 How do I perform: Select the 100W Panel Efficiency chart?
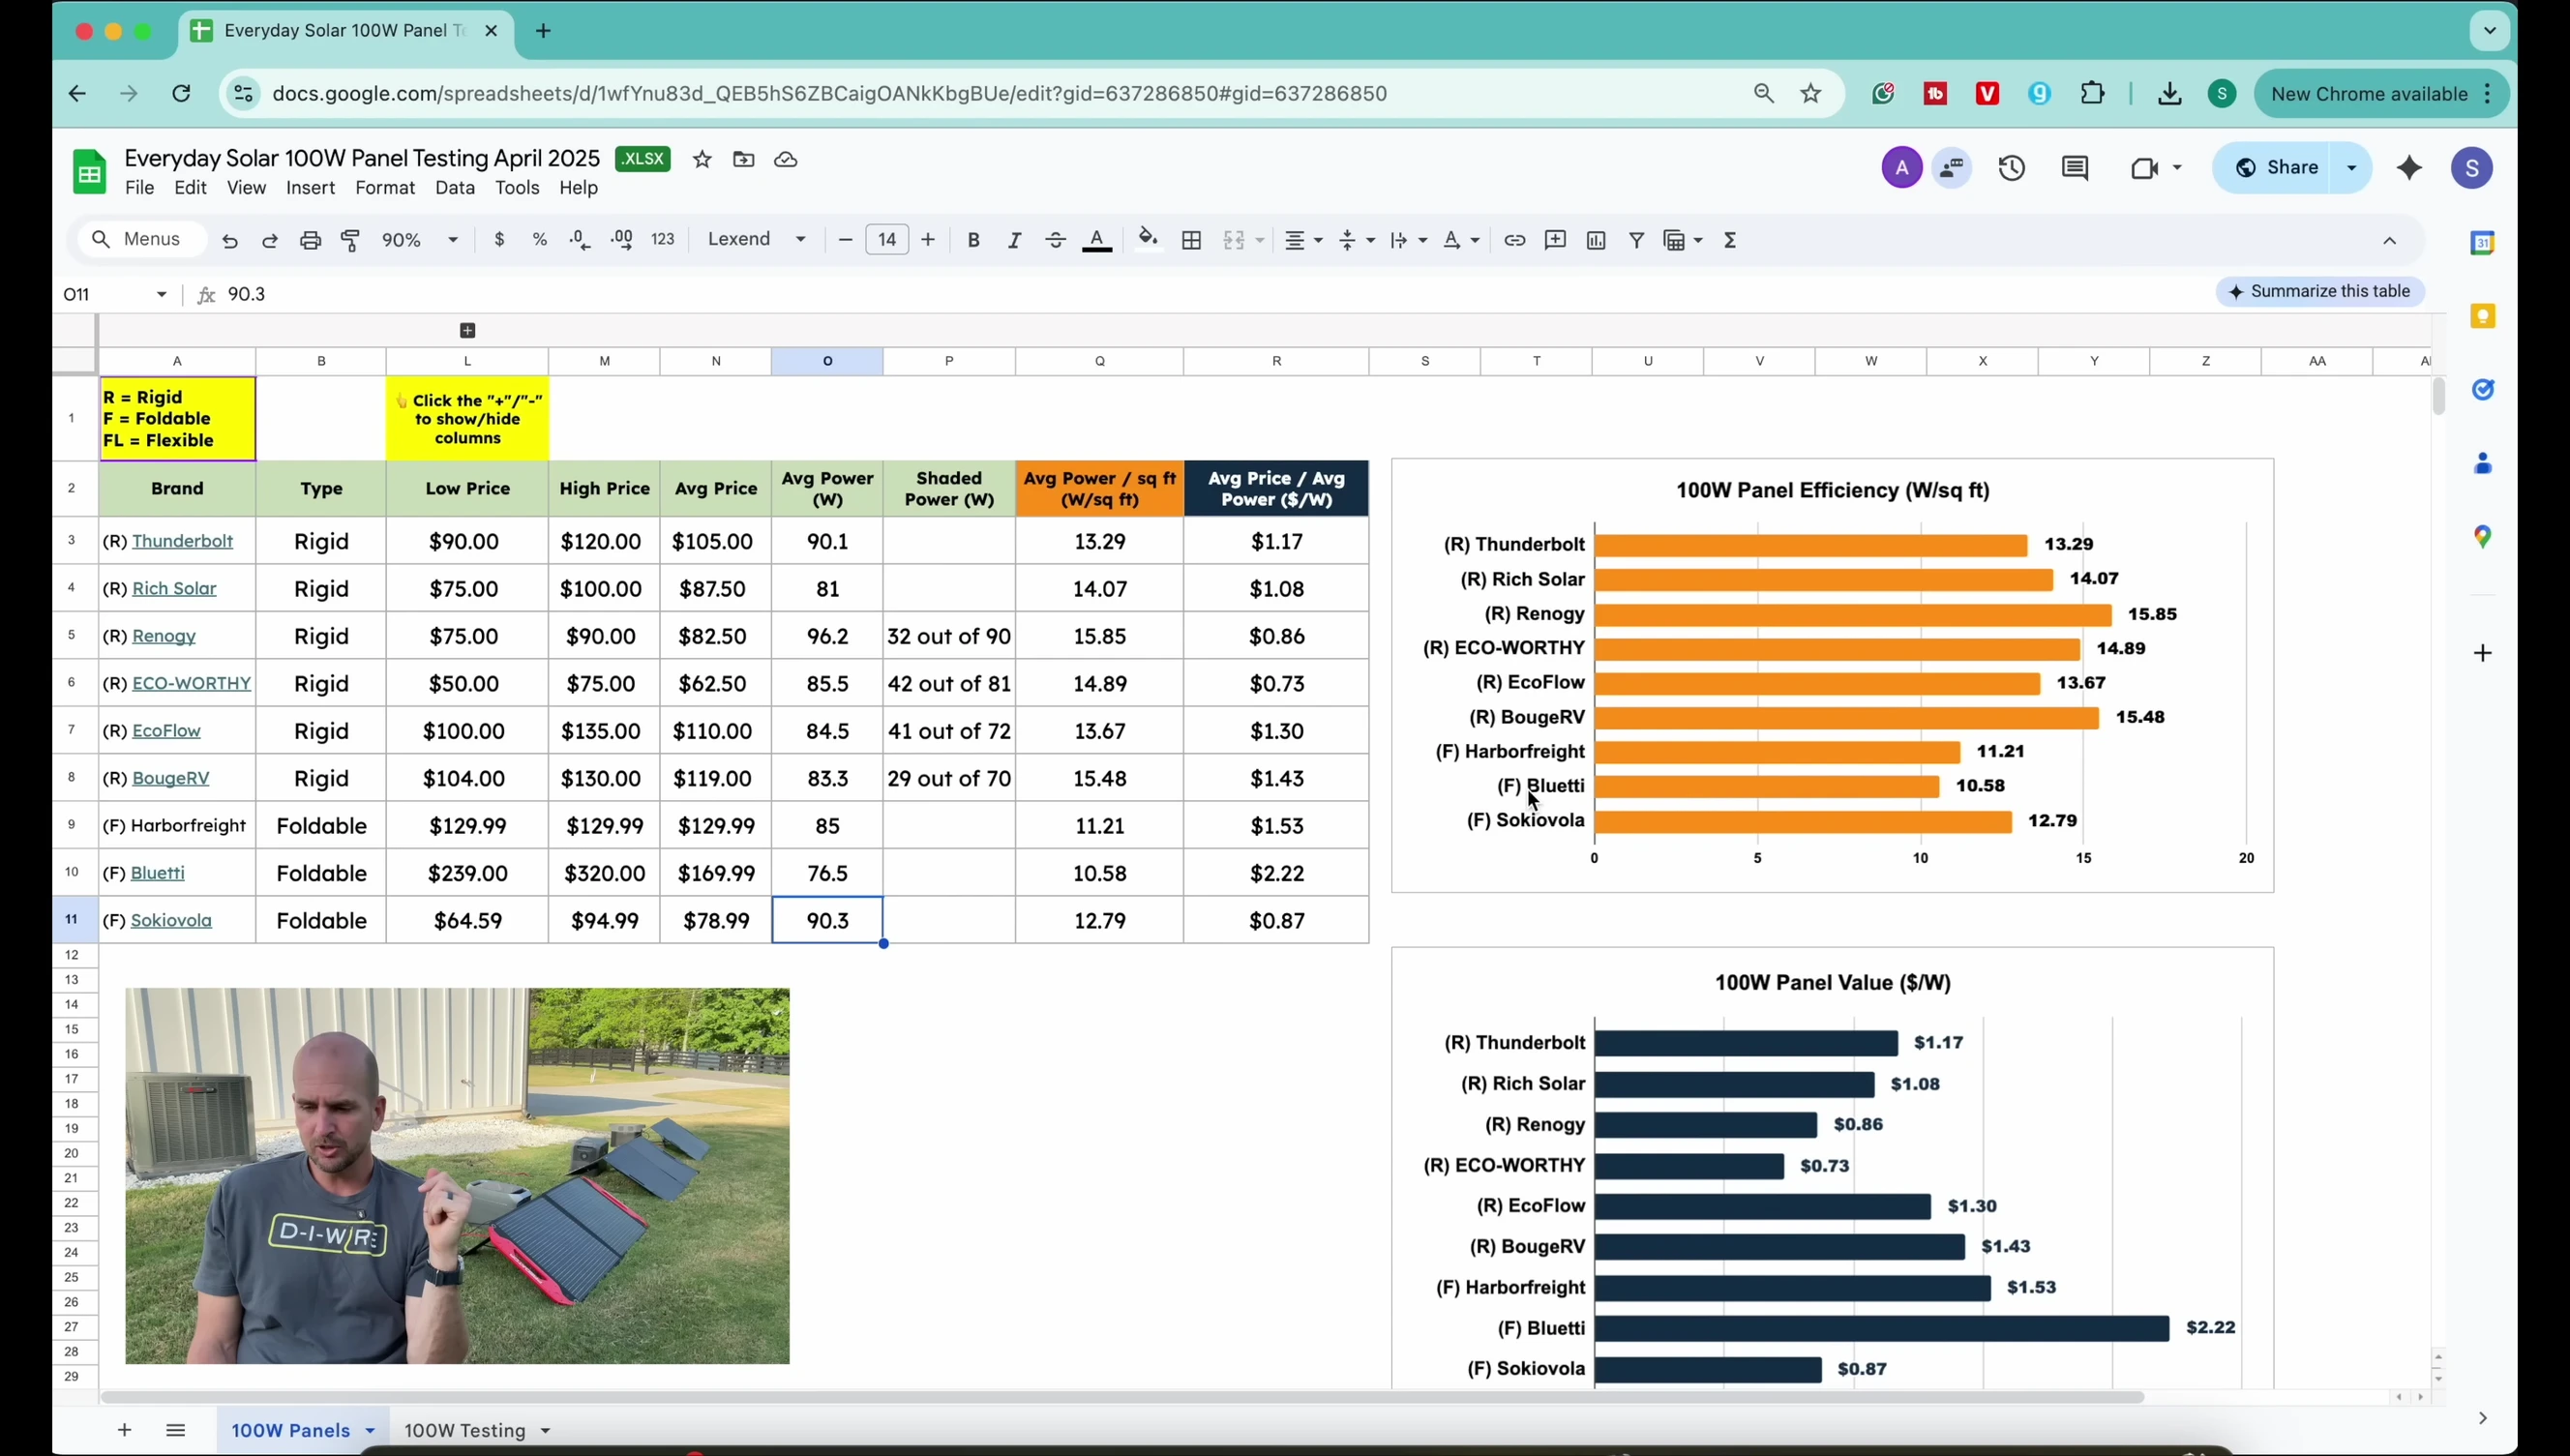click(1832, 675)
